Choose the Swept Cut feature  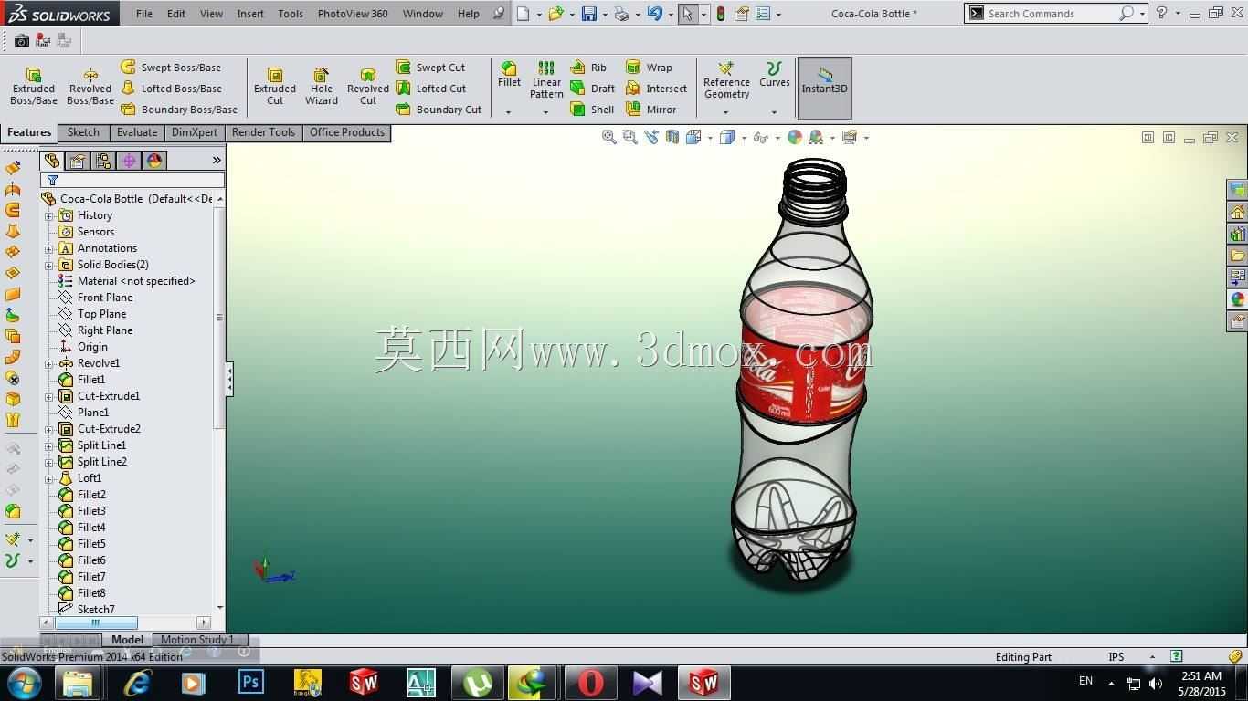[x=430, y=68]
